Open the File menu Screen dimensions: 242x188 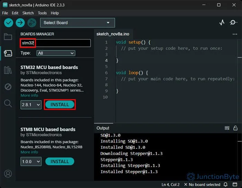click(x=5, y=13)
